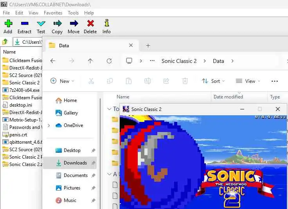This screenshot has width=288, height=209.
Task: Run Test on selected archive in 7-Zip
Action: (41, 27)
